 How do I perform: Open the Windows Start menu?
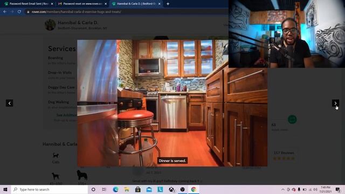(5, 189)
